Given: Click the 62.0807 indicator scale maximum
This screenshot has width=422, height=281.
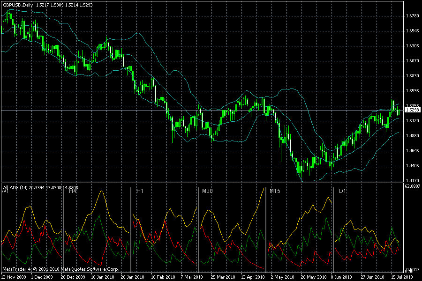Looking at the screenshot, I should tap(412, 186).
